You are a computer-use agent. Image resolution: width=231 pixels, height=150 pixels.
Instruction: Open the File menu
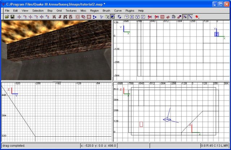click(7, 10)
